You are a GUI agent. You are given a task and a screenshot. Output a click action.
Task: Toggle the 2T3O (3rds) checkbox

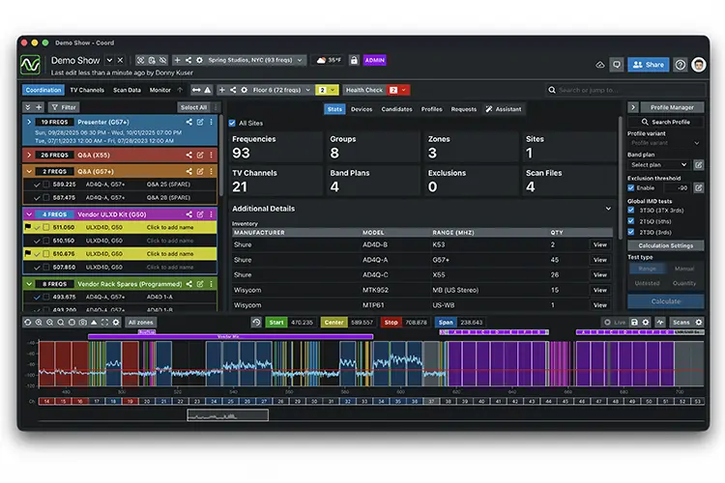pos(631,232)
